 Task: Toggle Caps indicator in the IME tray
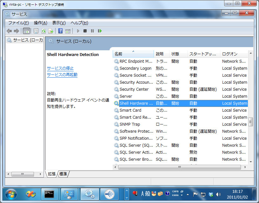tap(175, 191)
